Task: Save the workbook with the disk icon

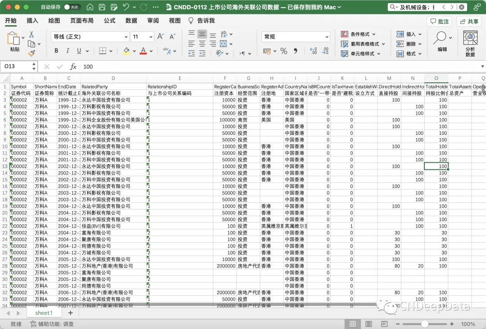Action: point(102,7)
